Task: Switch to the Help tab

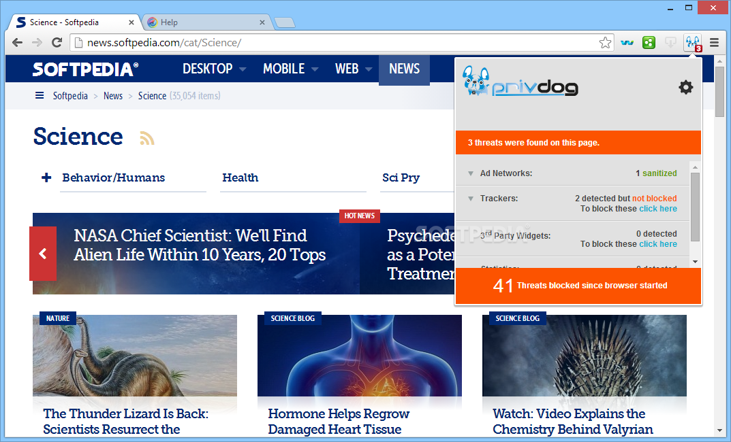Action: 206,22
